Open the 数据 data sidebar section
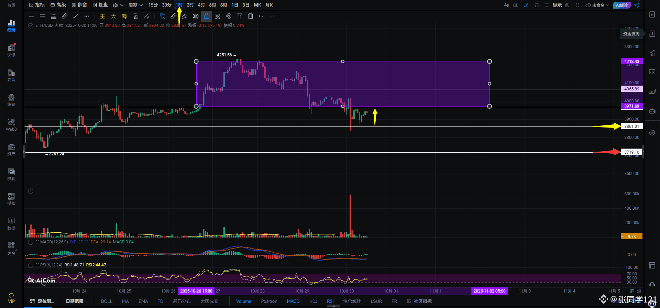 [x=11, y=224]
